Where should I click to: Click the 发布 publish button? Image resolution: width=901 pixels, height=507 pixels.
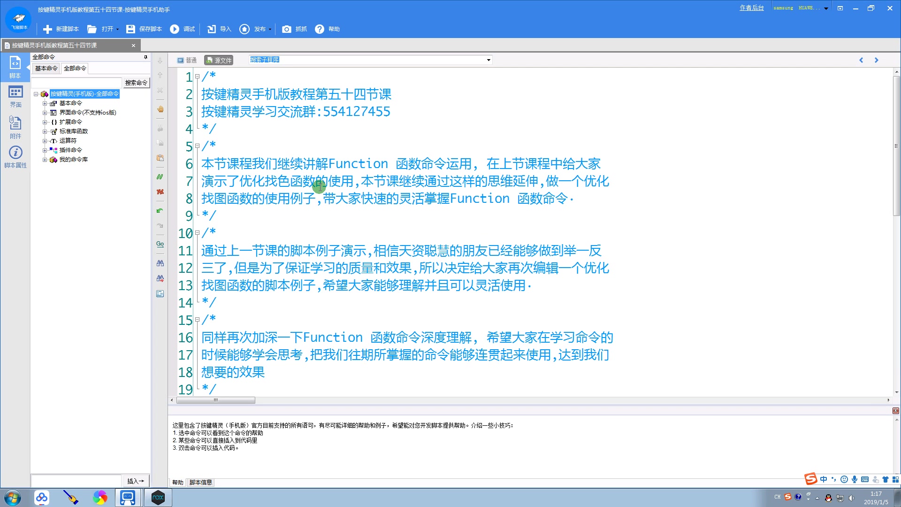pyautogui.click(x=252, y=29)
